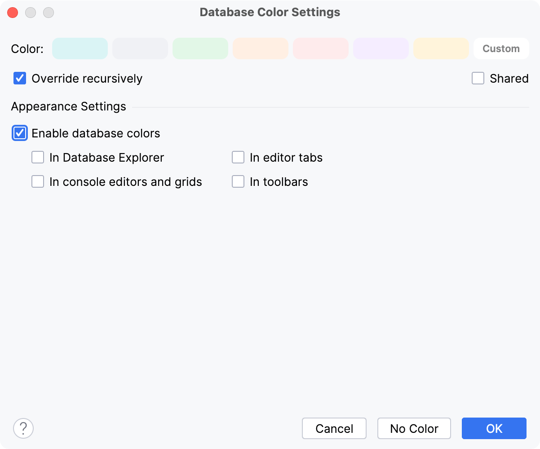This screenshot has width=540, height=449.
Task: Check the In toolbars option
Action: [238, 181]
